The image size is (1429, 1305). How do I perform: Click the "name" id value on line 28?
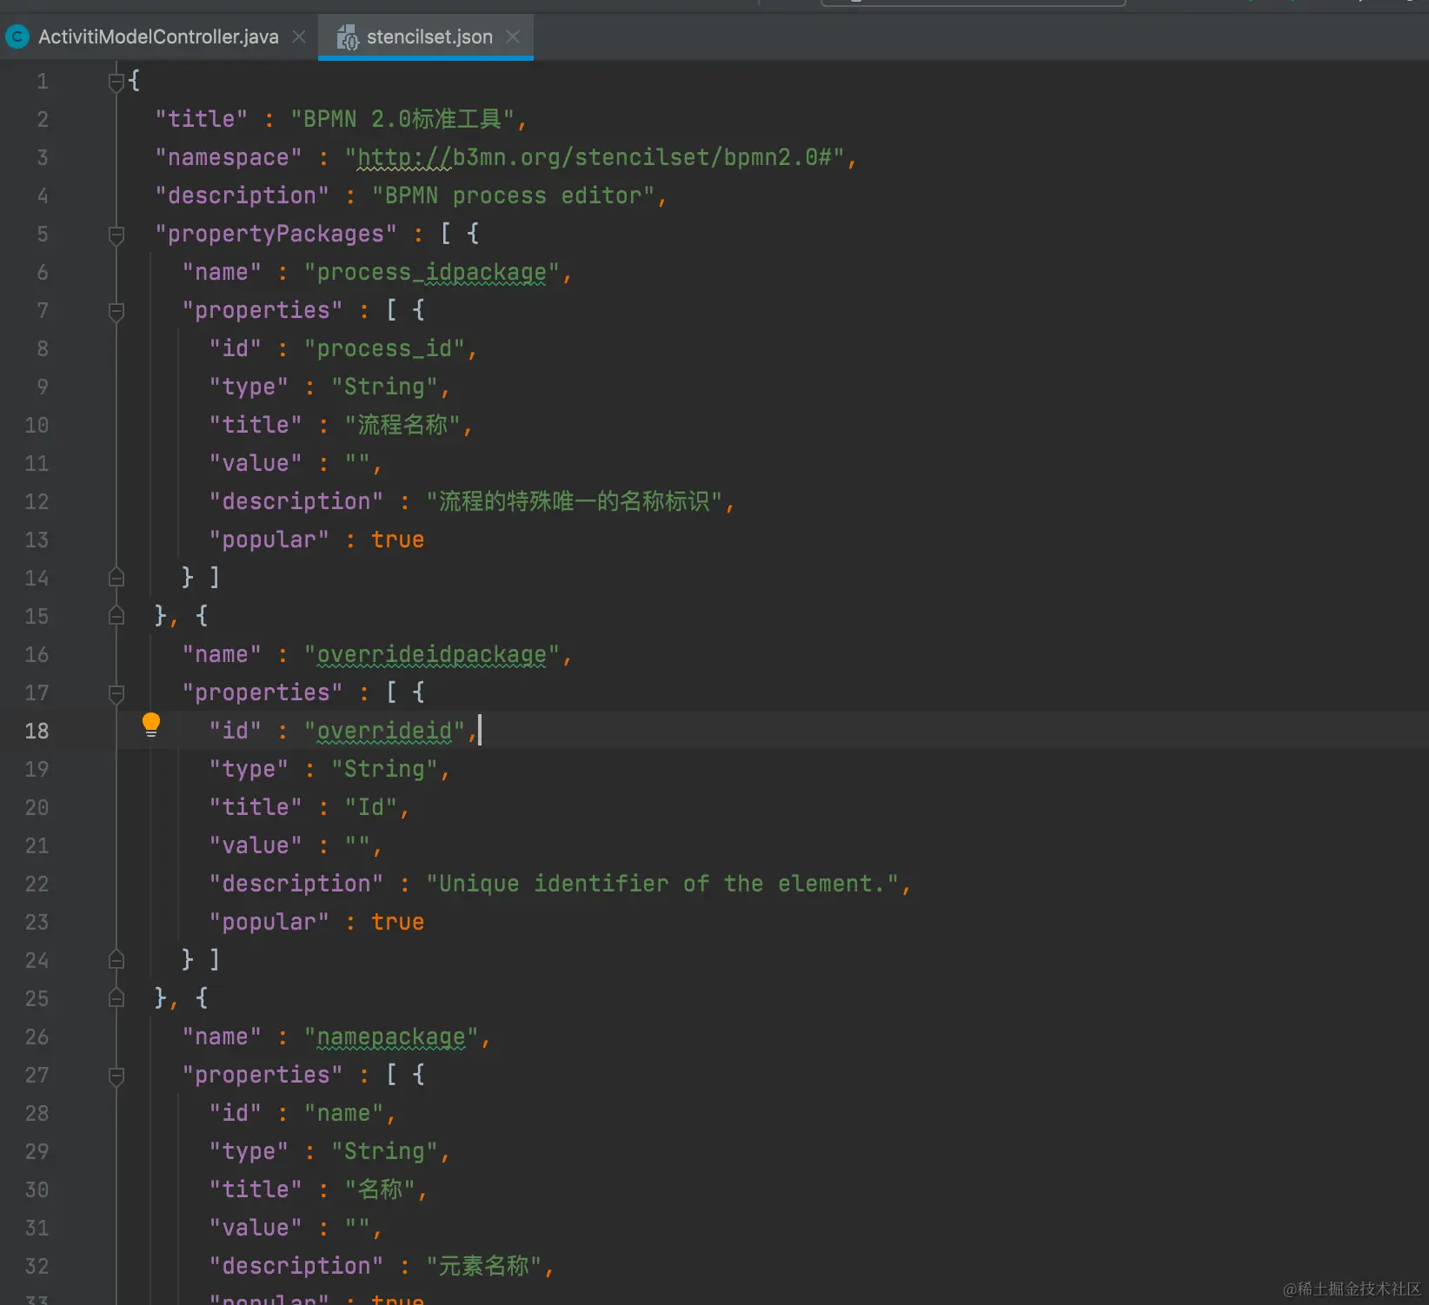click(x=343, y=1113)
